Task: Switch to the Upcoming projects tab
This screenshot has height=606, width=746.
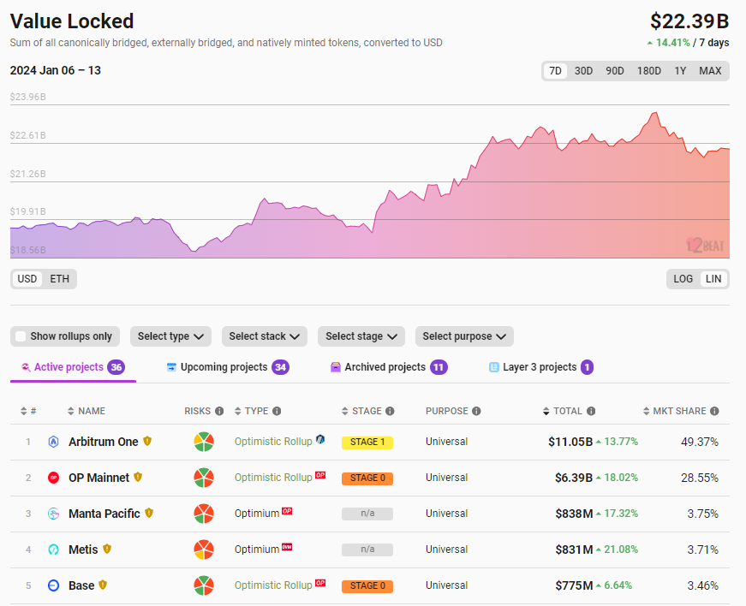Action: (x=226, y=367)
